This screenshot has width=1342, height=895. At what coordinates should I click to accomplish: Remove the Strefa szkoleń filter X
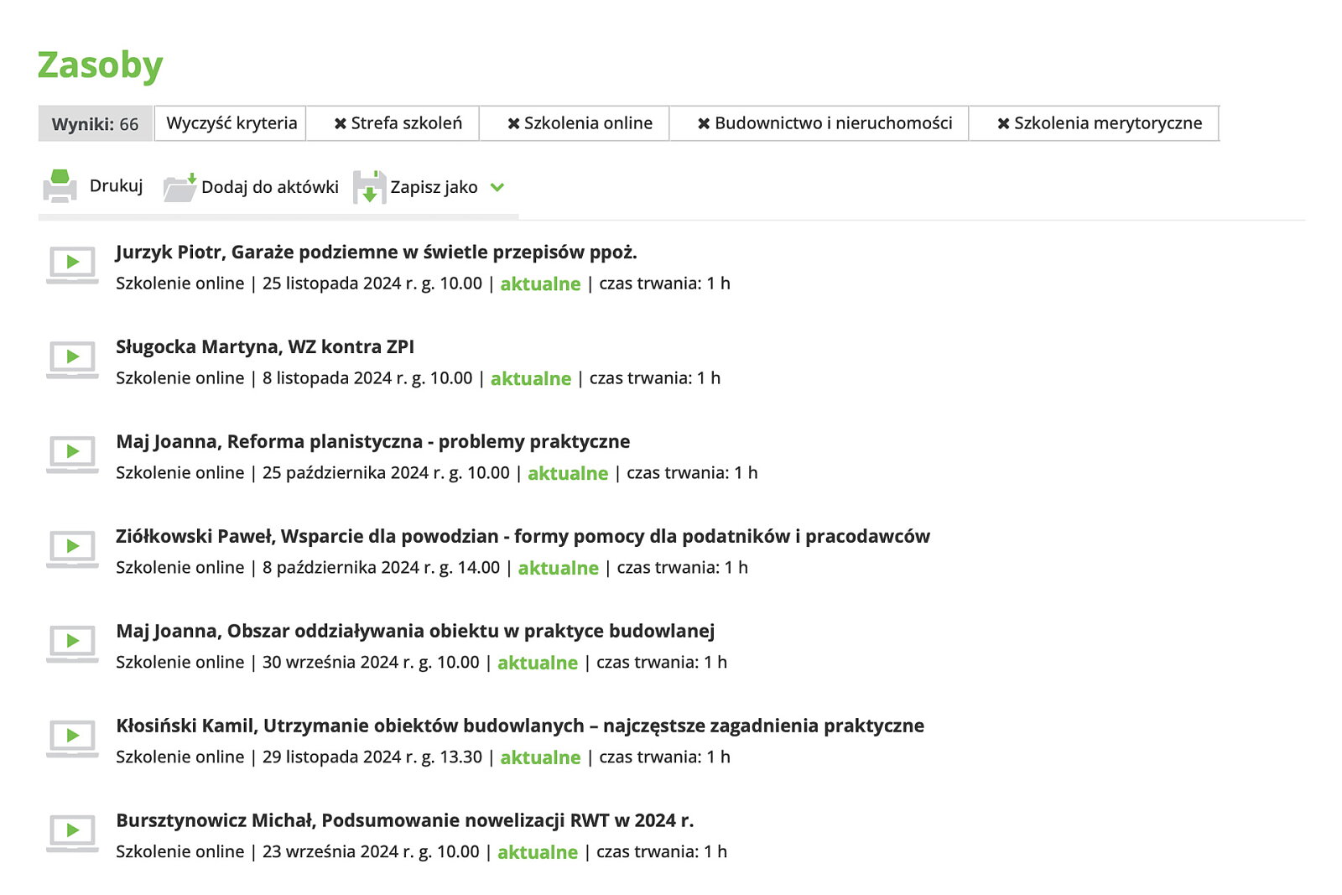(340, 124)
